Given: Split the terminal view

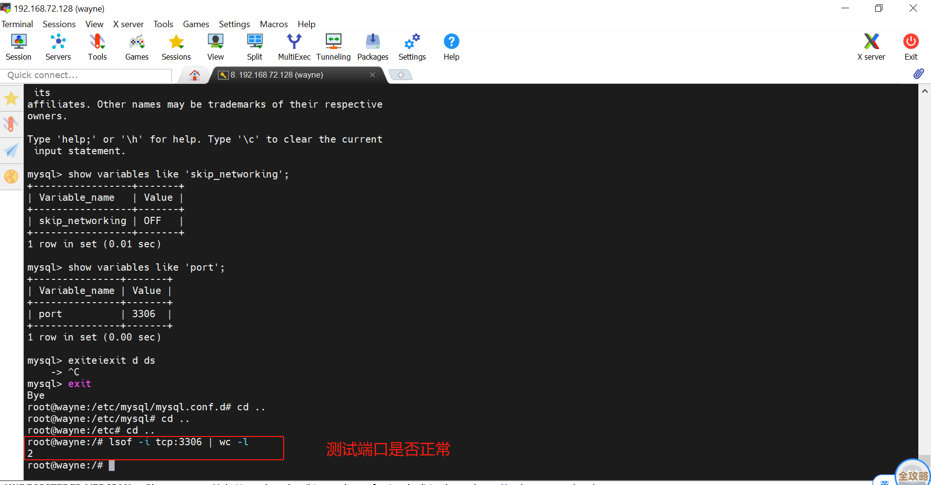Looking at the screenshot, I should tap(254, 47).
